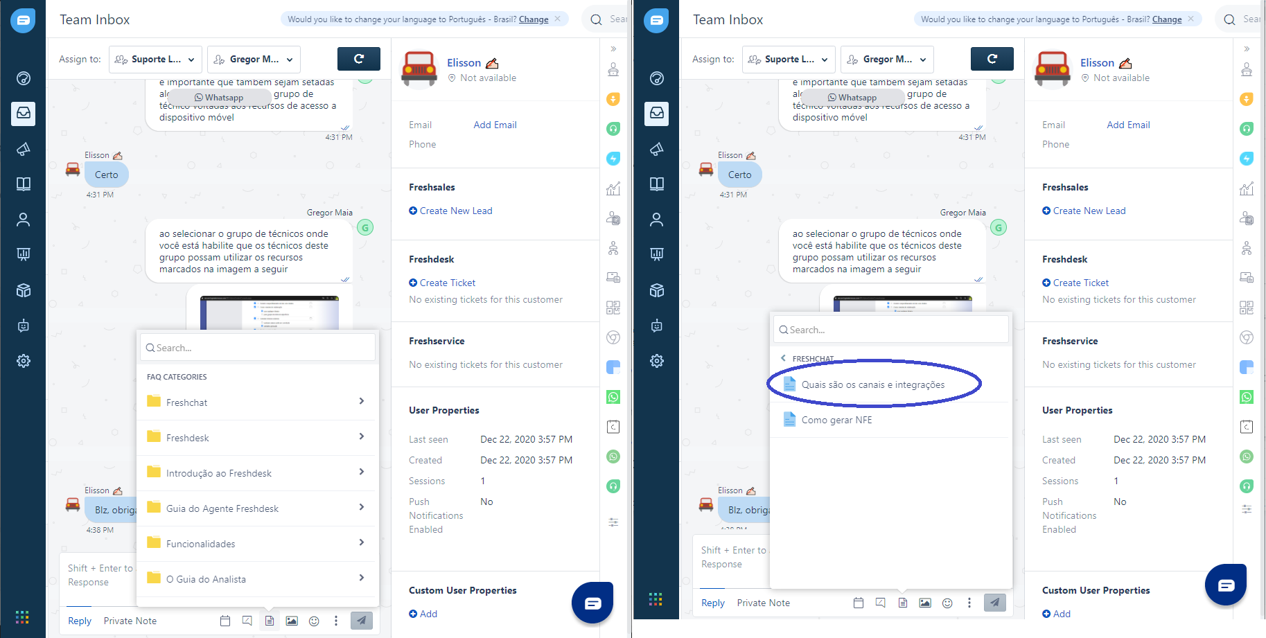
Task: Click blue lightning app icon in left strip
Action: [613, 159]
